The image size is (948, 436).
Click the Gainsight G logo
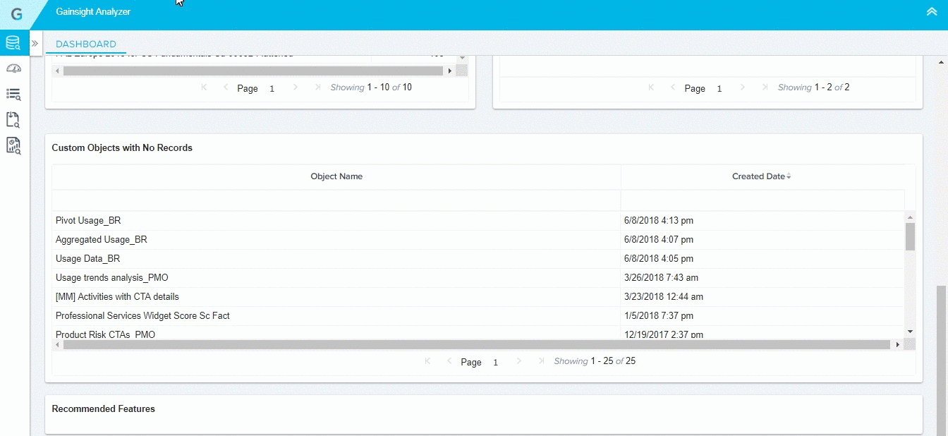[16, 13]
